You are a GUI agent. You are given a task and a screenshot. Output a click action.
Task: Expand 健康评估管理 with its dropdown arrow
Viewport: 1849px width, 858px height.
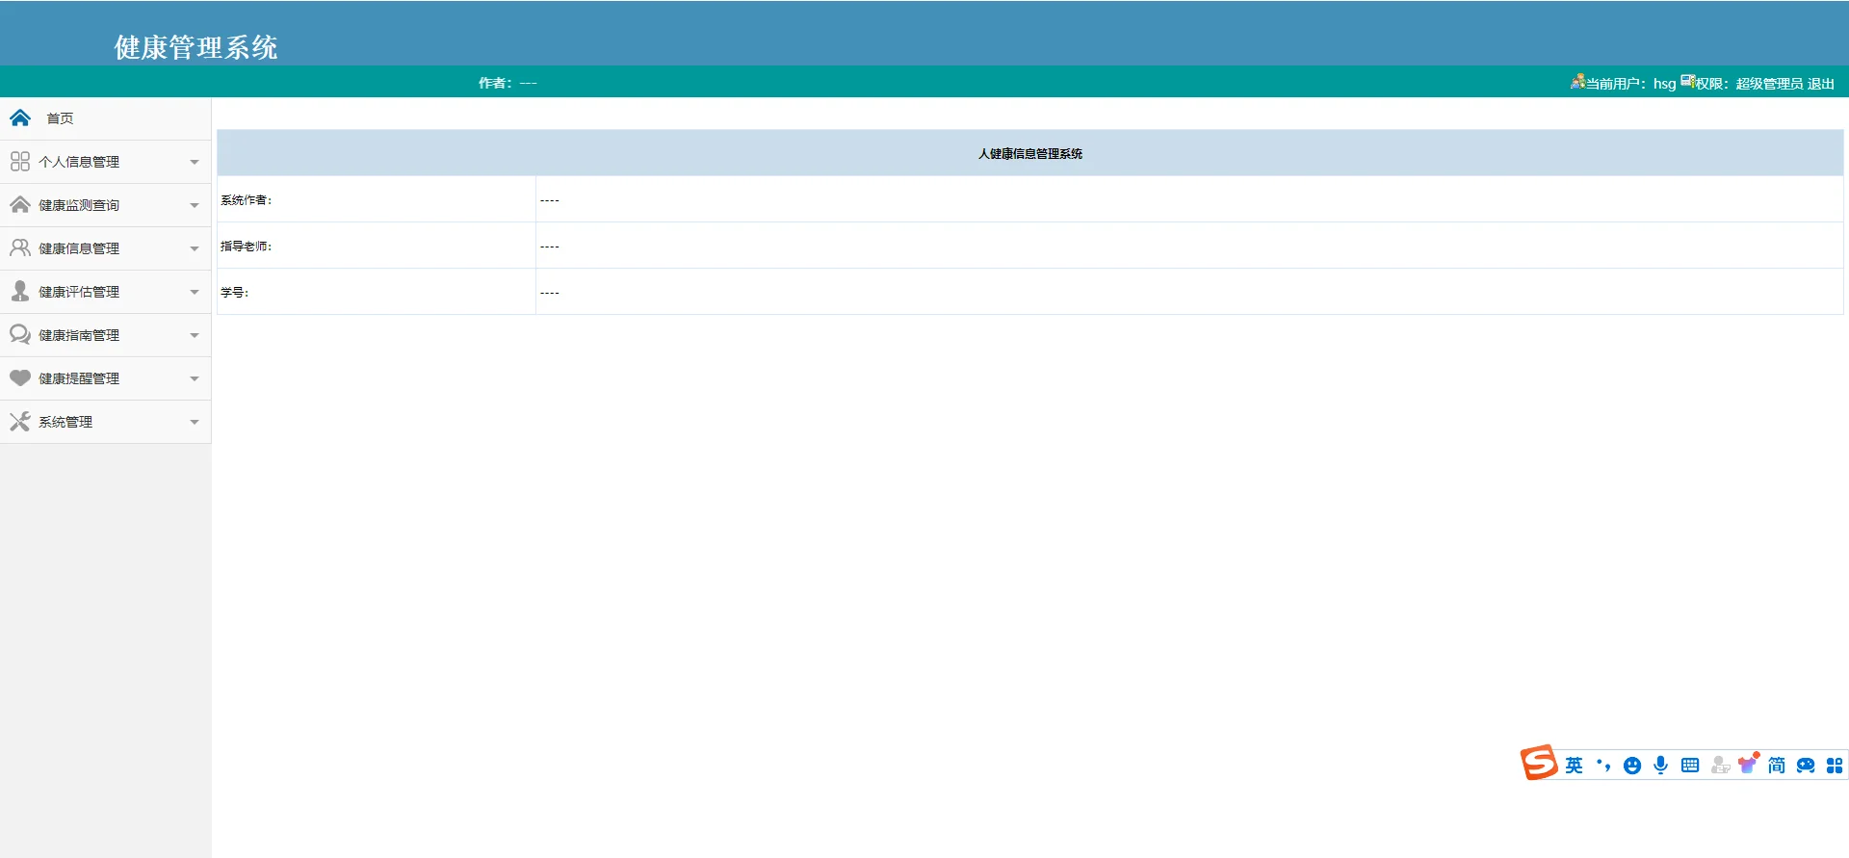195,292
